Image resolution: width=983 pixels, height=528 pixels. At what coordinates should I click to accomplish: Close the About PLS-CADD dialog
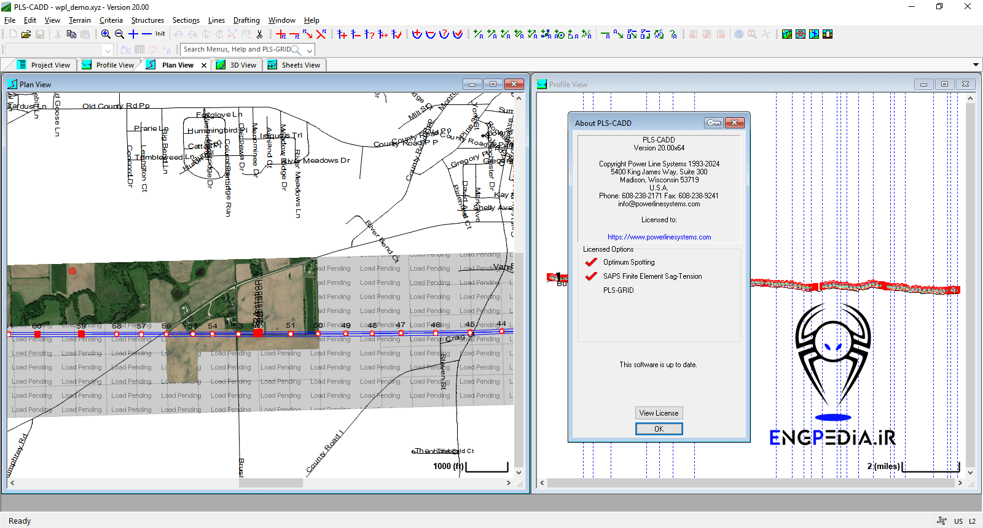734,123
